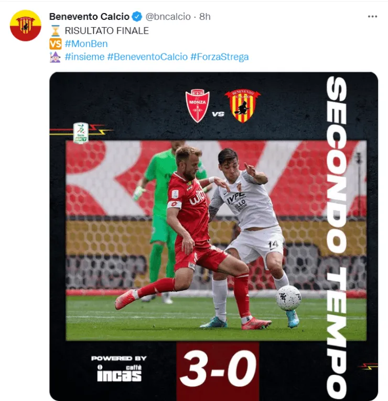388x401 pixels.
Task: Click the hourglass emoji before RISULTATO FINALE
Action: [55, 30]
